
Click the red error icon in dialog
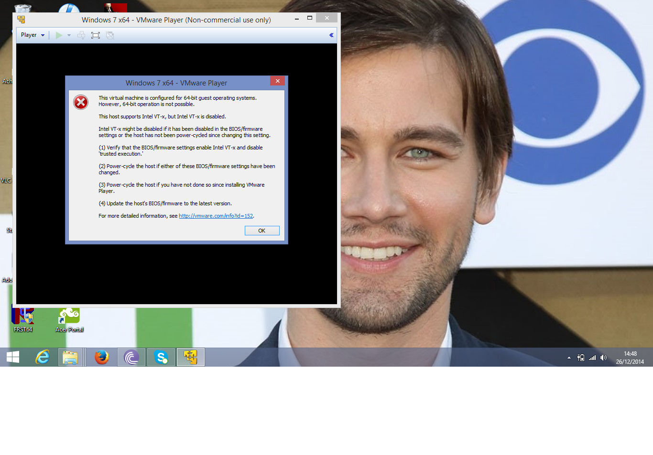coord(81,102)
